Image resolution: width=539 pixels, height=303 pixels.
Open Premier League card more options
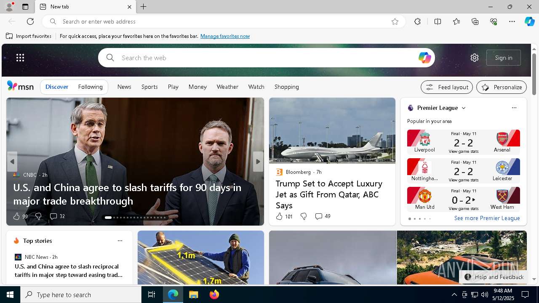click(514, 108)
